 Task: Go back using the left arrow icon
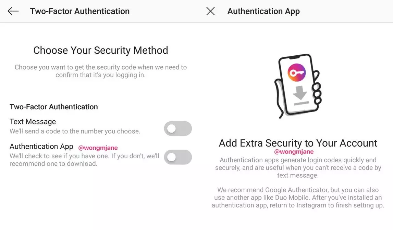(x=13, y=11)
